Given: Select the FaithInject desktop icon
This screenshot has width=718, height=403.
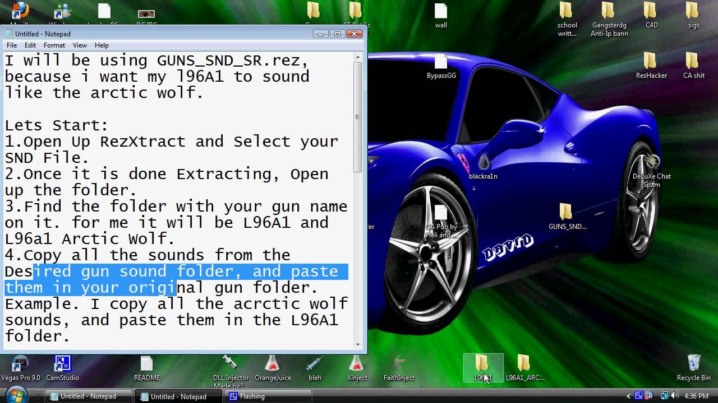Looking at the screenshot, I should click(399, 368).
